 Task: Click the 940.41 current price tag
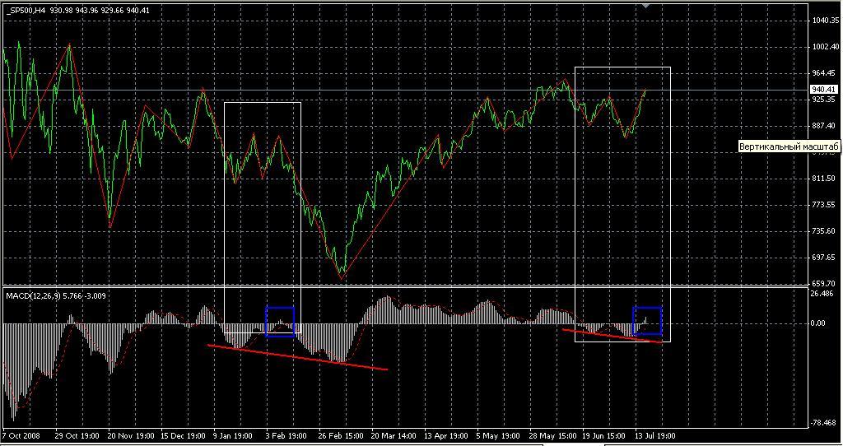click(824, 90)
